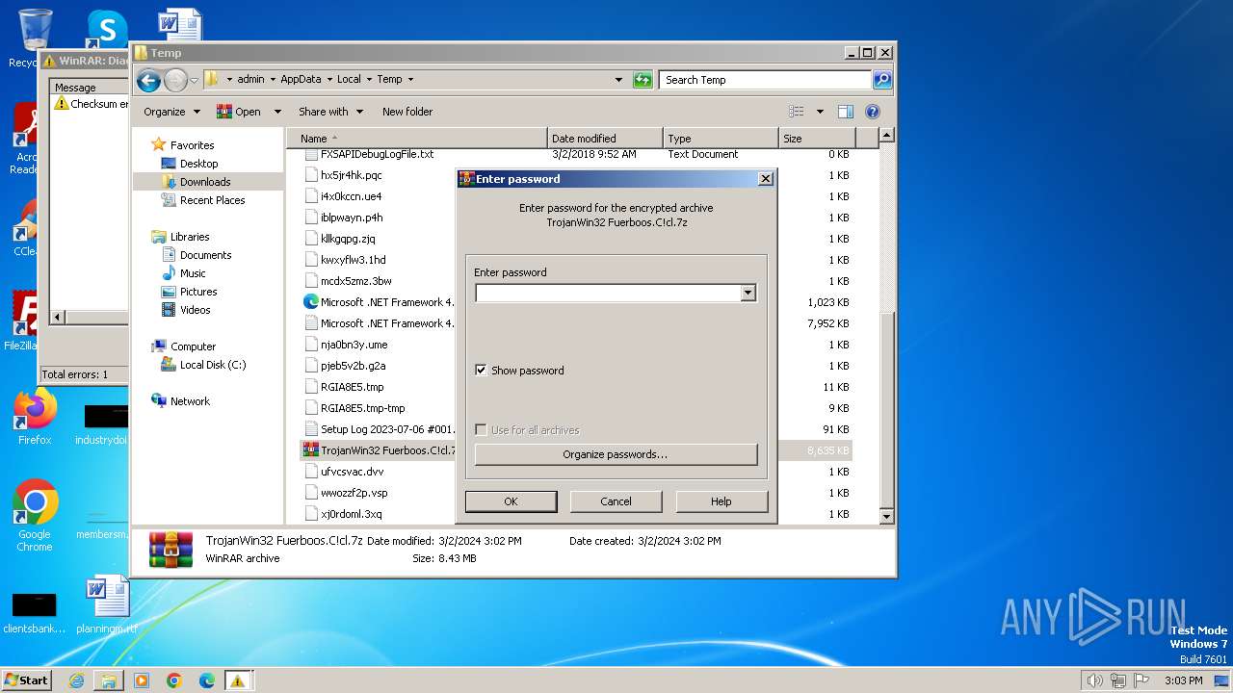Viewport: 1233px width, 693px height.
Task: Click Action Center flag tray icon
Action: point(1142,680)
